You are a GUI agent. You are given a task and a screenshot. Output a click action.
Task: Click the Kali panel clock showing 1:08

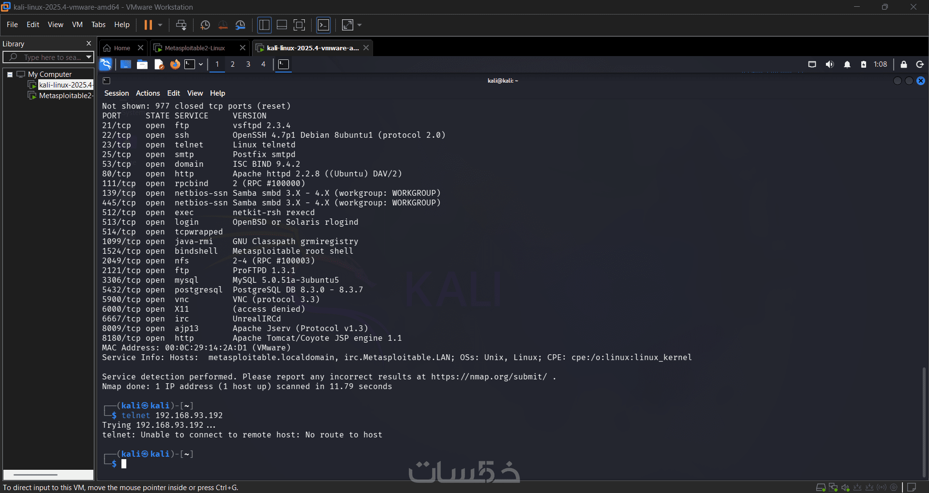(x=880, y=64)
